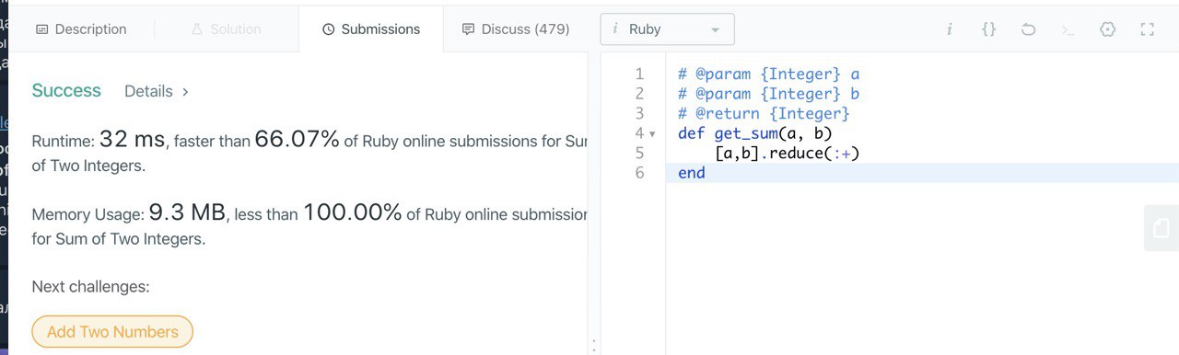Click line number 5 in the gutter

point(639,153)
